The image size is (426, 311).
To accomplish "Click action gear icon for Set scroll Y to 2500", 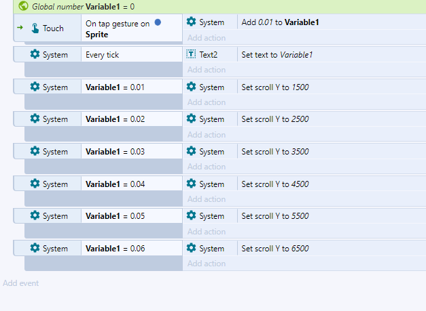I will point(192,119).
